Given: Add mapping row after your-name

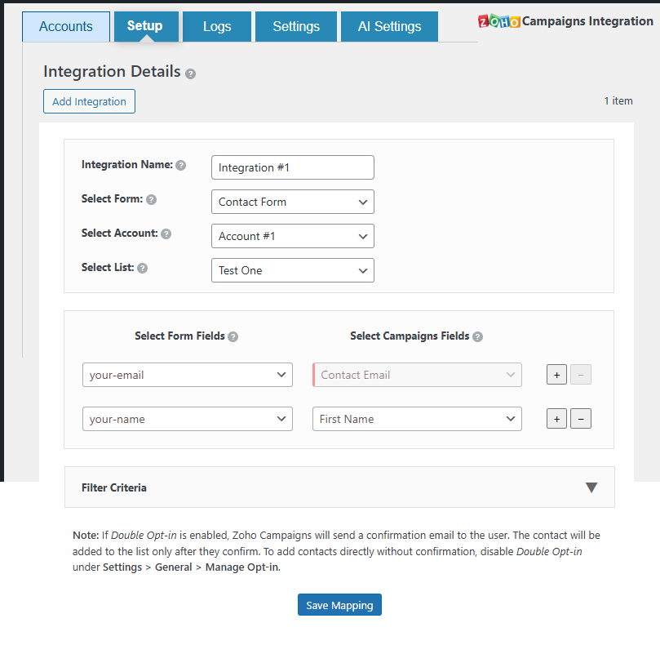Looking at the screenshot, I should 556,419.
